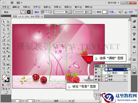Open the 基本 brush definition dropdown

(91, 12)
